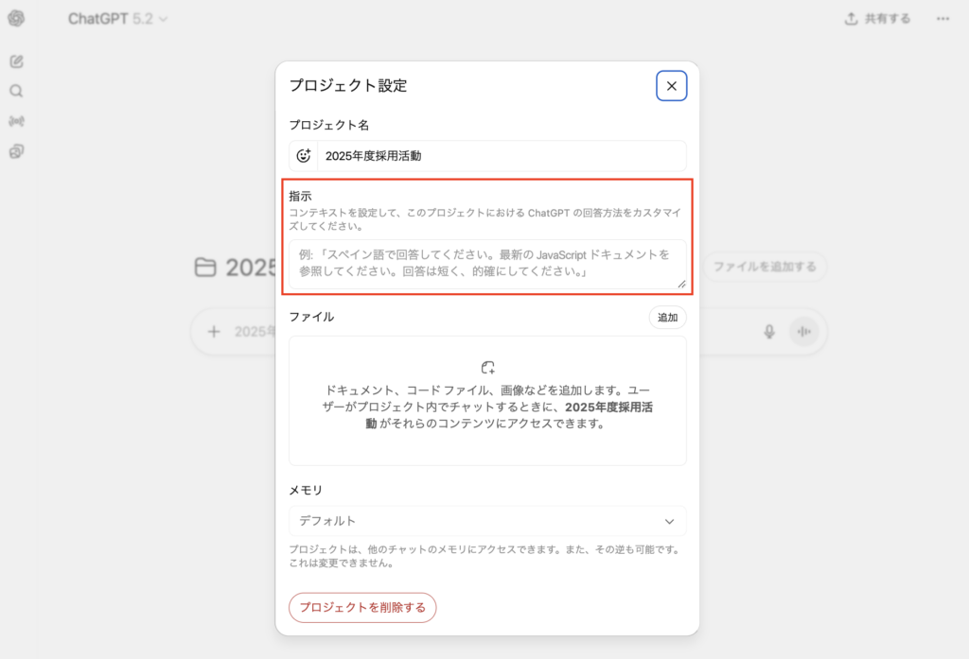Click the project name field with 2025年度採用活動
The height and width of the screenshot is (659, 969).
pyautogui.click(x=502, y=156)
